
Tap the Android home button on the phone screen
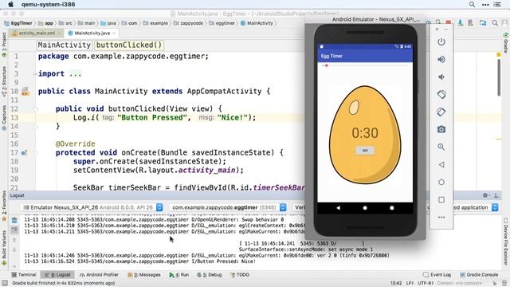(x=365, y=207)
